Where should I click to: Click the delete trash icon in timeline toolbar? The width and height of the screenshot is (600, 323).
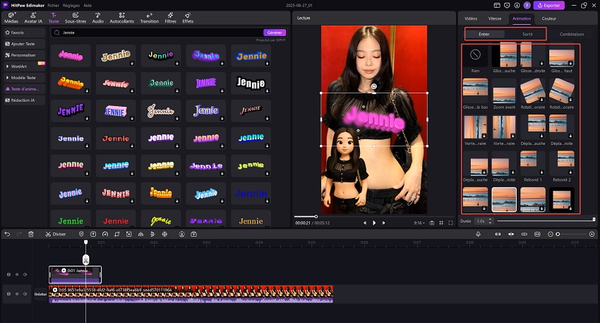coord(31,234)
